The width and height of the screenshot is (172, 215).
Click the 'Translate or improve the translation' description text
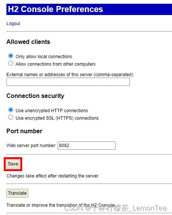pyautogui.click(x=61, y=205)
